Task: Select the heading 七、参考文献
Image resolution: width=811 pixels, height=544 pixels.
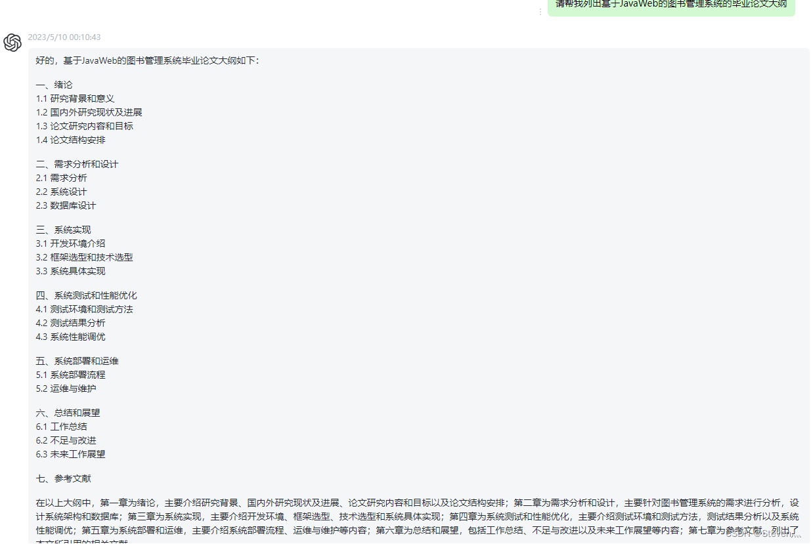Action: tap(64, 478)
